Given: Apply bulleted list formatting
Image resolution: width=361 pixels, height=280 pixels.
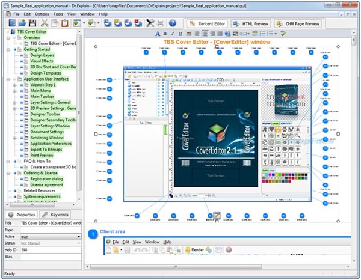Looking at the screenshot, I should (262, 34).
